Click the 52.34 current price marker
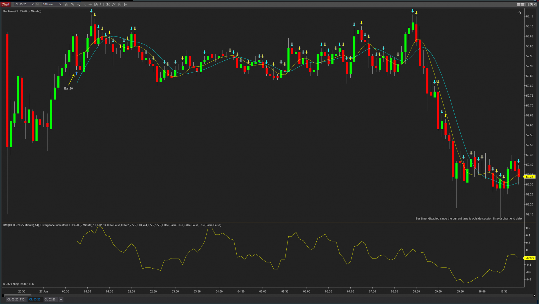Image resolution: width=539 pixels, height=304 pixels. coord(529,177)
